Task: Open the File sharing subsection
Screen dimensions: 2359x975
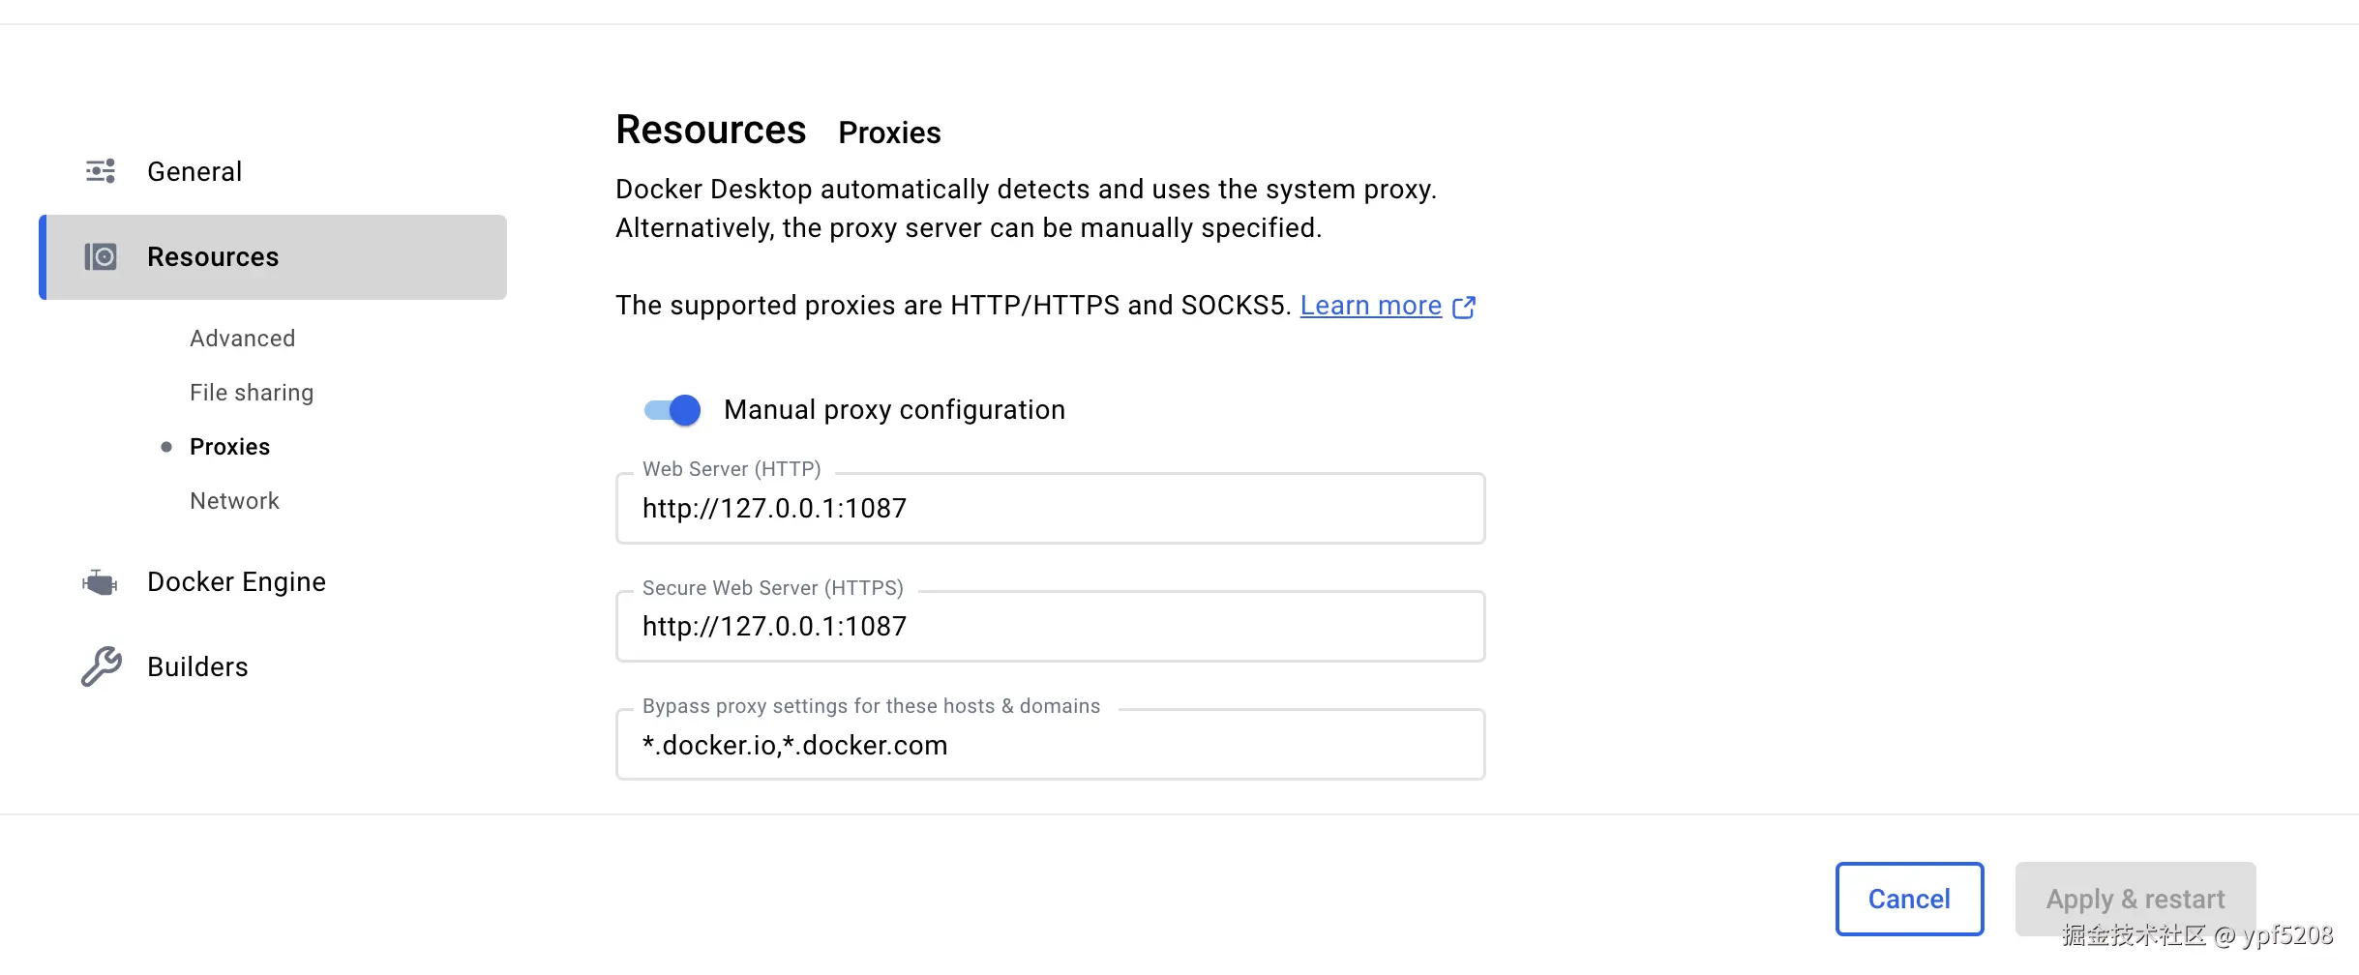Action: tap(252, 393)
